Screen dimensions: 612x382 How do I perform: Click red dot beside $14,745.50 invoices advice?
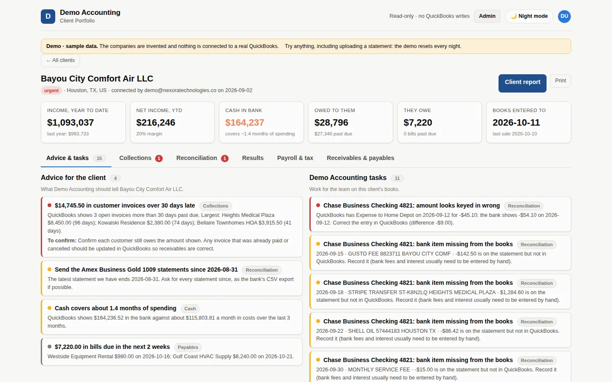pyautogui.click(x=50, y=205)
